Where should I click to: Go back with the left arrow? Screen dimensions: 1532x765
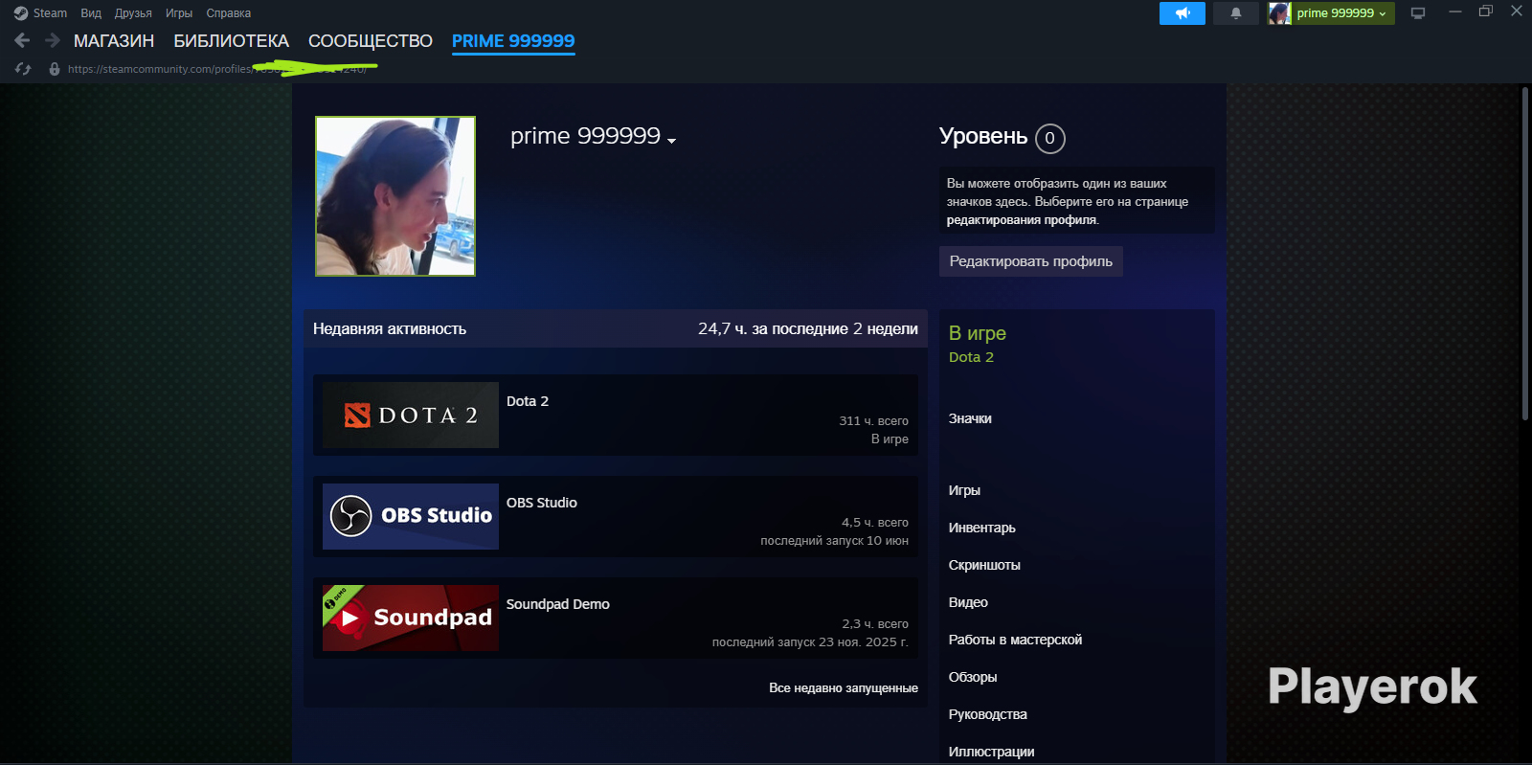22,40
